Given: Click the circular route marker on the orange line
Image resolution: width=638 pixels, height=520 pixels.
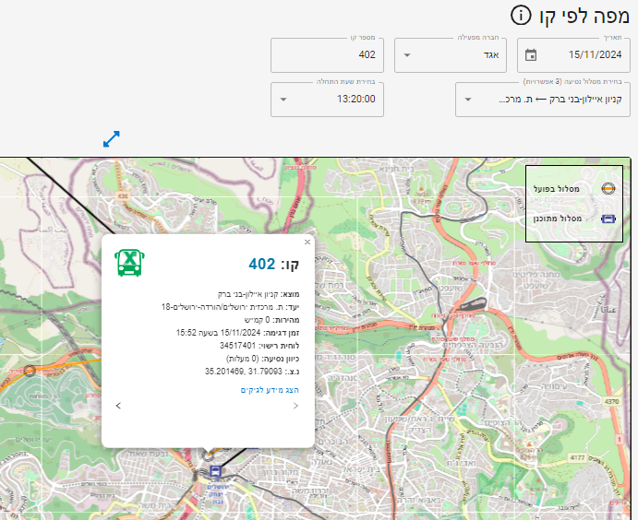Looking at the screenshot, I should click(x=30, y=371).
